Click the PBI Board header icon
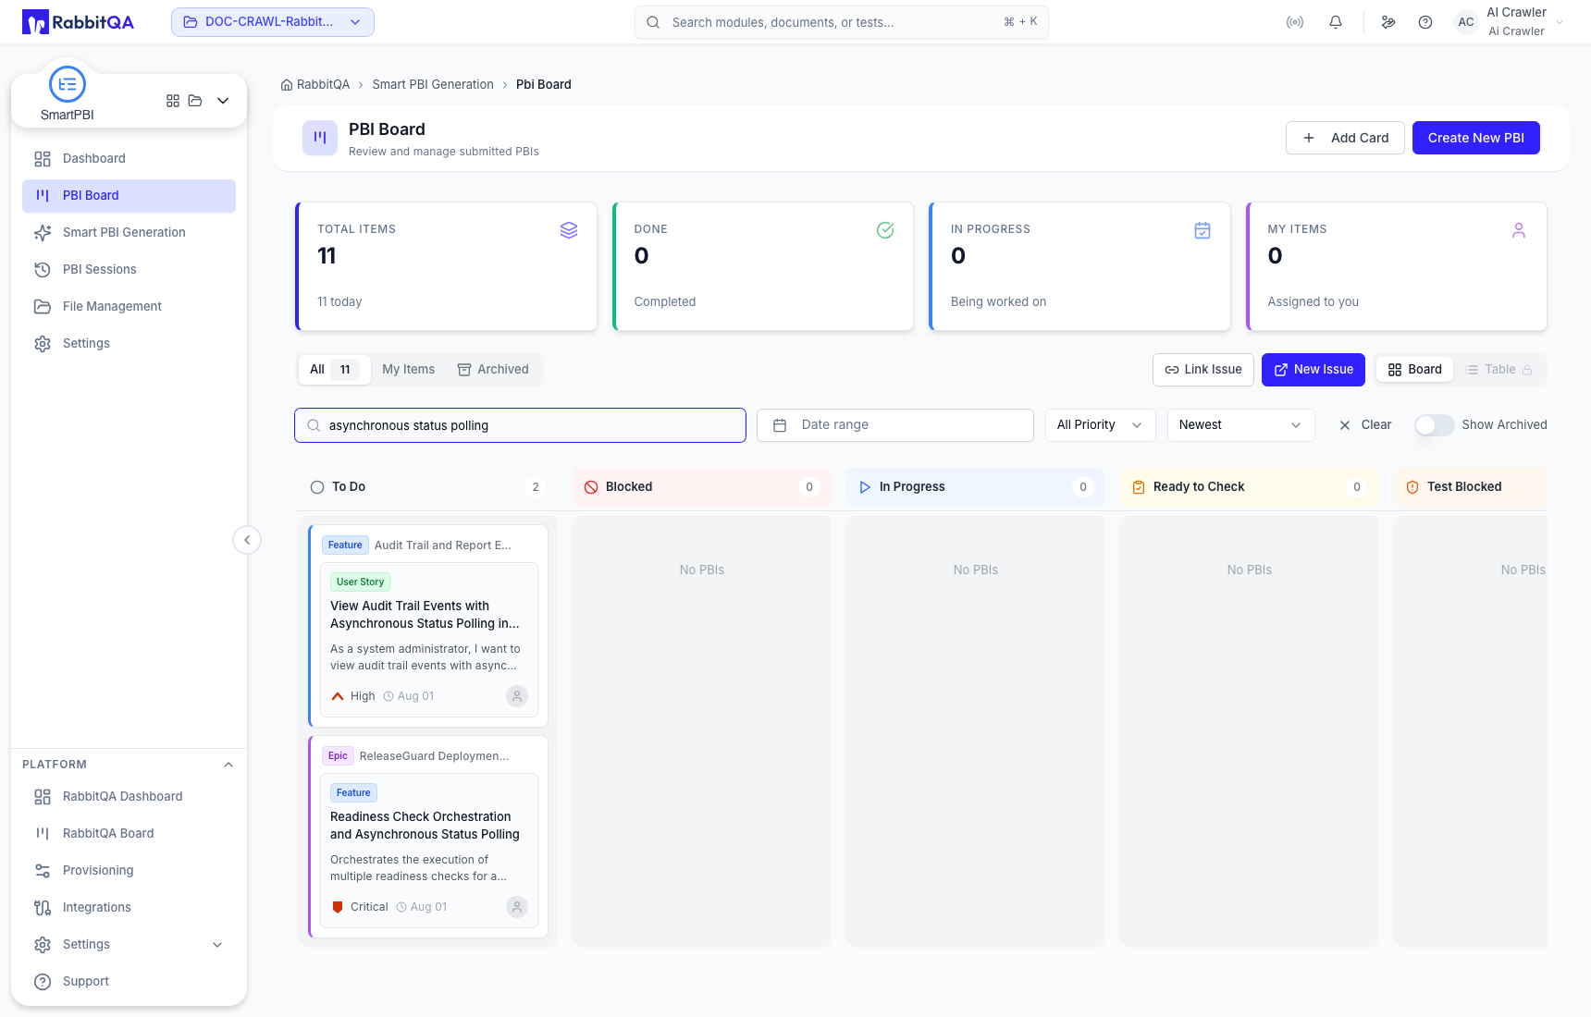 pos(320,138)
